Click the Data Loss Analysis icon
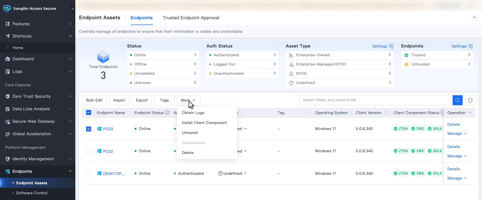Image resolution: width=482 pixels, height=200 pixels. pyautogui.click(x=8, y=109)
